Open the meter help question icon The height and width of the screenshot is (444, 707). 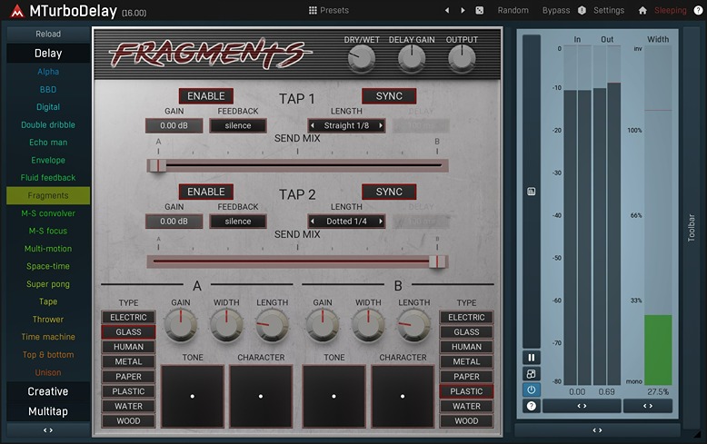point(531,406)
